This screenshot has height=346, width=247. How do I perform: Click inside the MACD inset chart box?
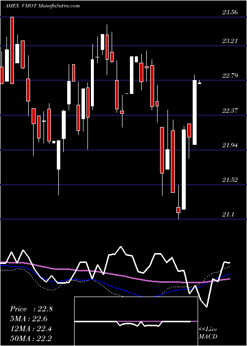[136, 321]
